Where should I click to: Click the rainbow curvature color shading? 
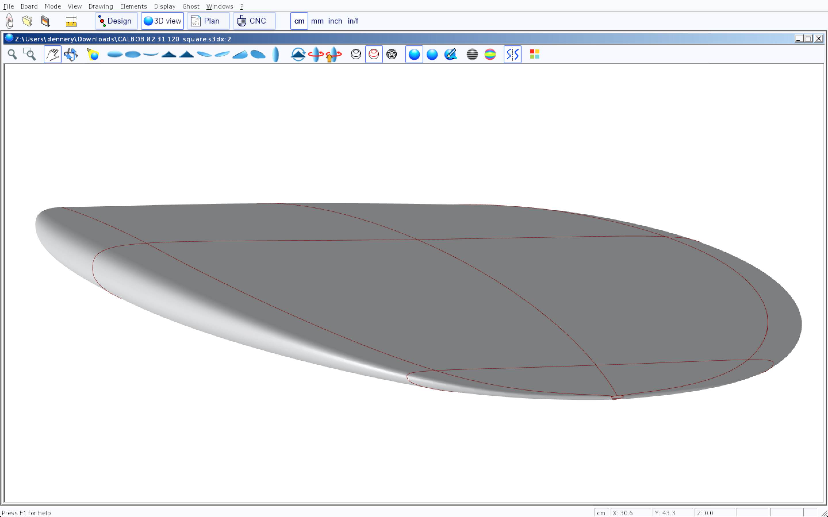490,54
